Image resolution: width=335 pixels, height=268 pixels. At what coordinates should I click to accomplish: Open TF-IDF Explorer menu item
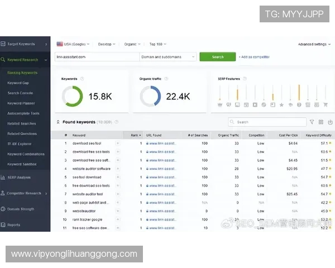pos(20,143)
